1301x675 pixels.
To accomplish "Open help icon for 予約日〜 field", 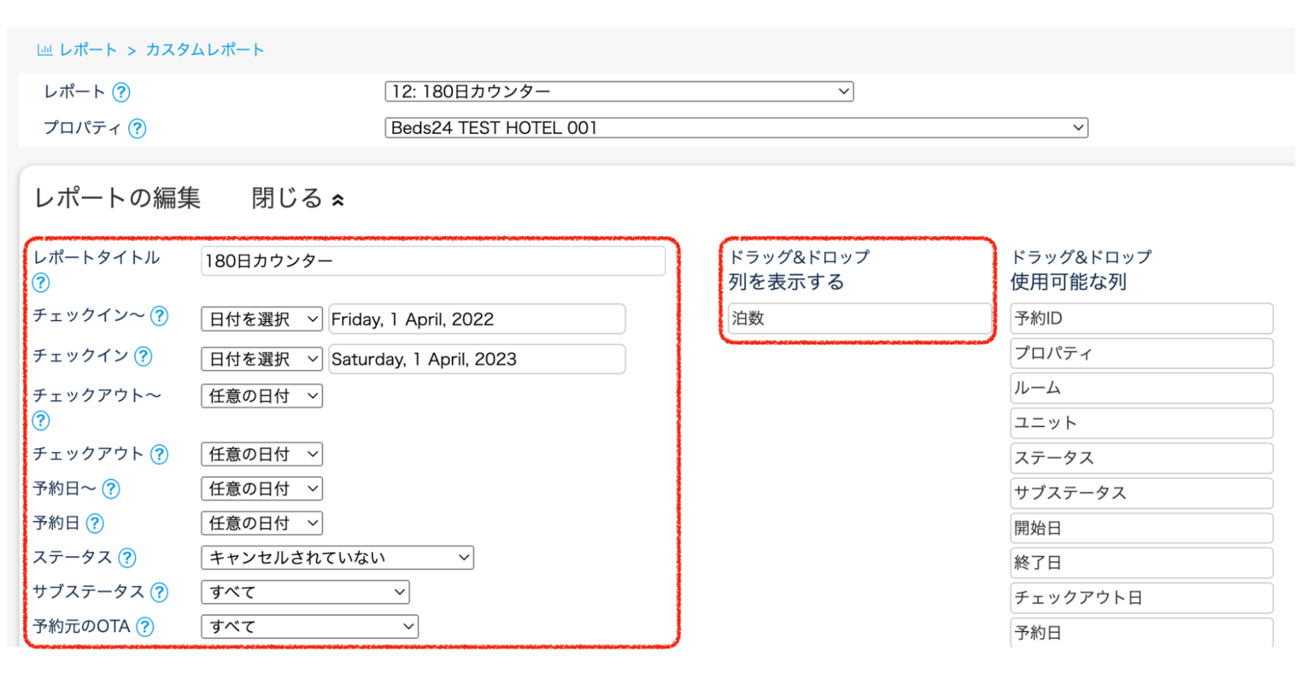I will coord(111,489).
